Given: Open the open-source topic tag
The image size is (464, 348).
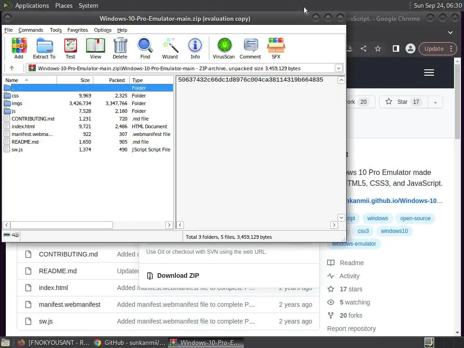Looking at the screenshot, I should pos(415,218).
